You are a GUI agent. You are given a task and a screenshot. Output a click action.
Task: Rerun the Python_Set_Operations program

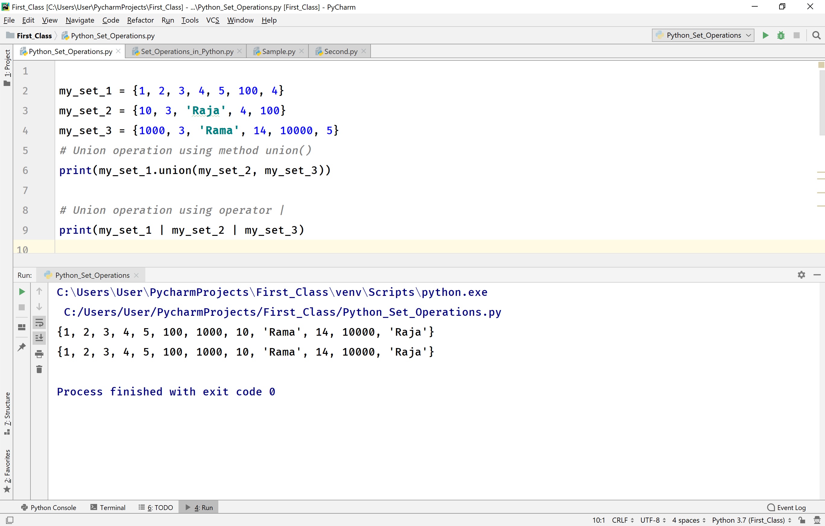[x=22, y=292]
